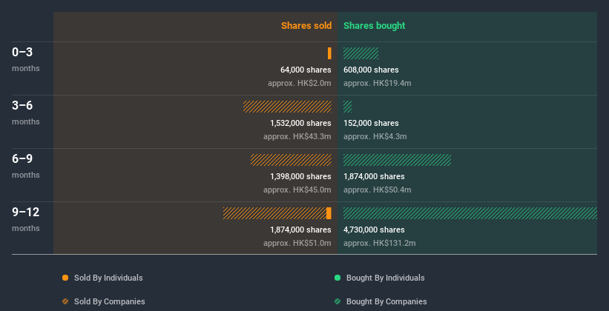Click the solid orange individuals segment, 9–12 months
The height and width of the screenshot is (311, 609).
point(329,213)
